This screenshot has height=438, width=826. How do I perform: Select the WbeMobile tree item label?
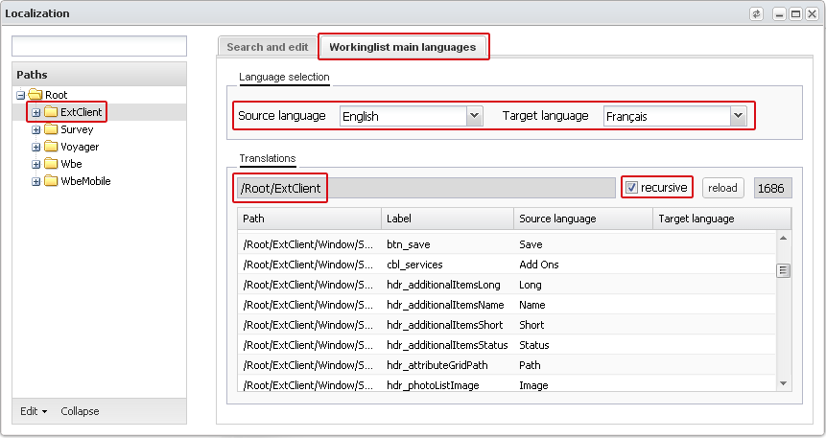85,181
